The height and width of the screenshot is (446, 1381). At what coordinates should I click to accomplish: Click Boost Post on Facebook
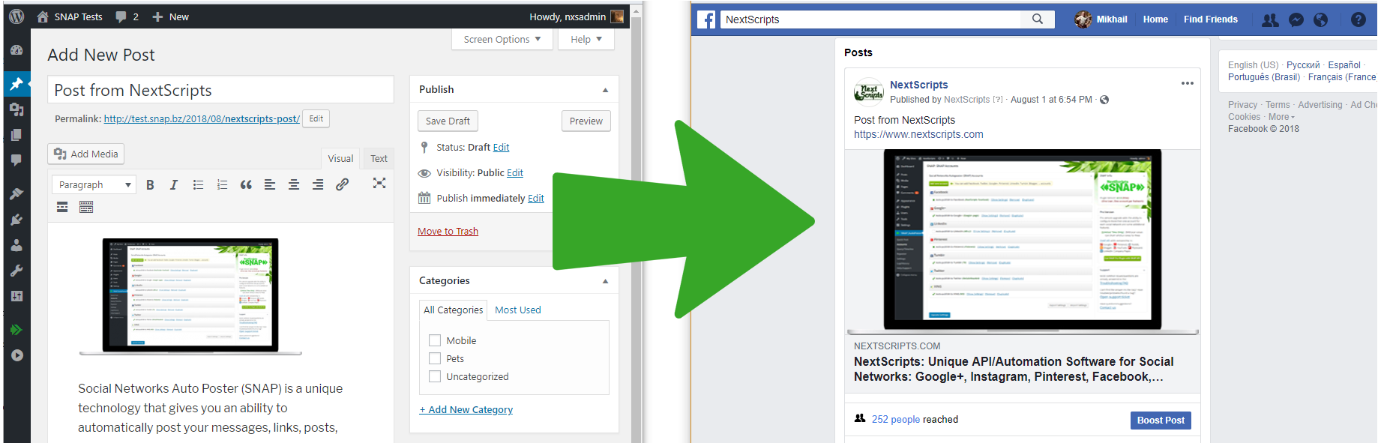pos(1161,421)
